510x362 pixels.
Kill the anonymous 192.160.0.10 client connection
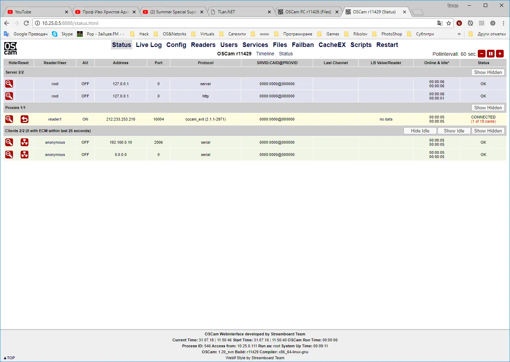click(25, 142)
